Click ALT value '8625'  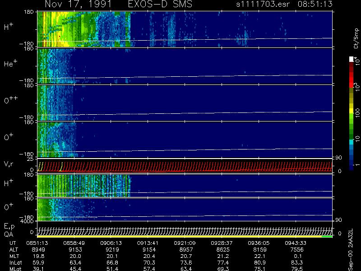[223, 250]
